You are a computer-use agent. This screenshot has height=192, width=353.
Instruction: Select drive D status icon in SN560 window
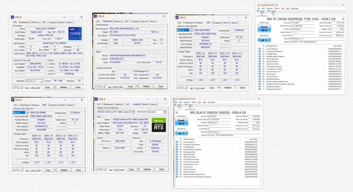(269, 11)
